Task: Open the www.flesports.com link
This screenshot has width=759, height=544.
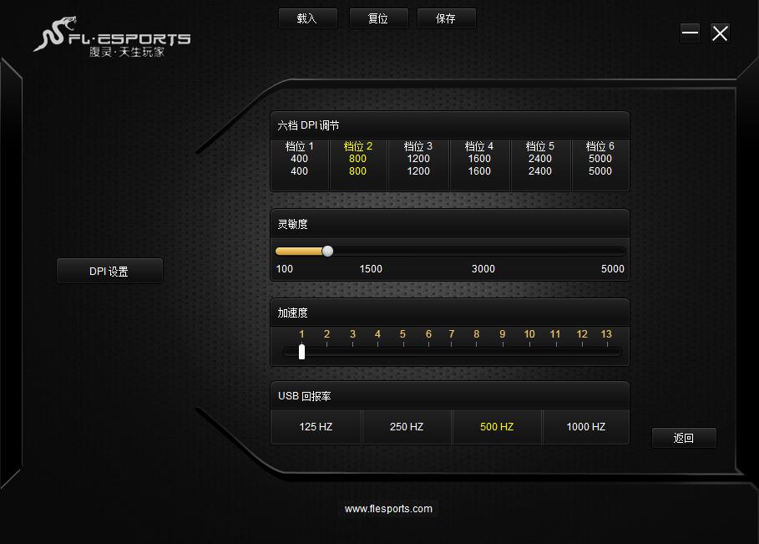Action: 389,509
